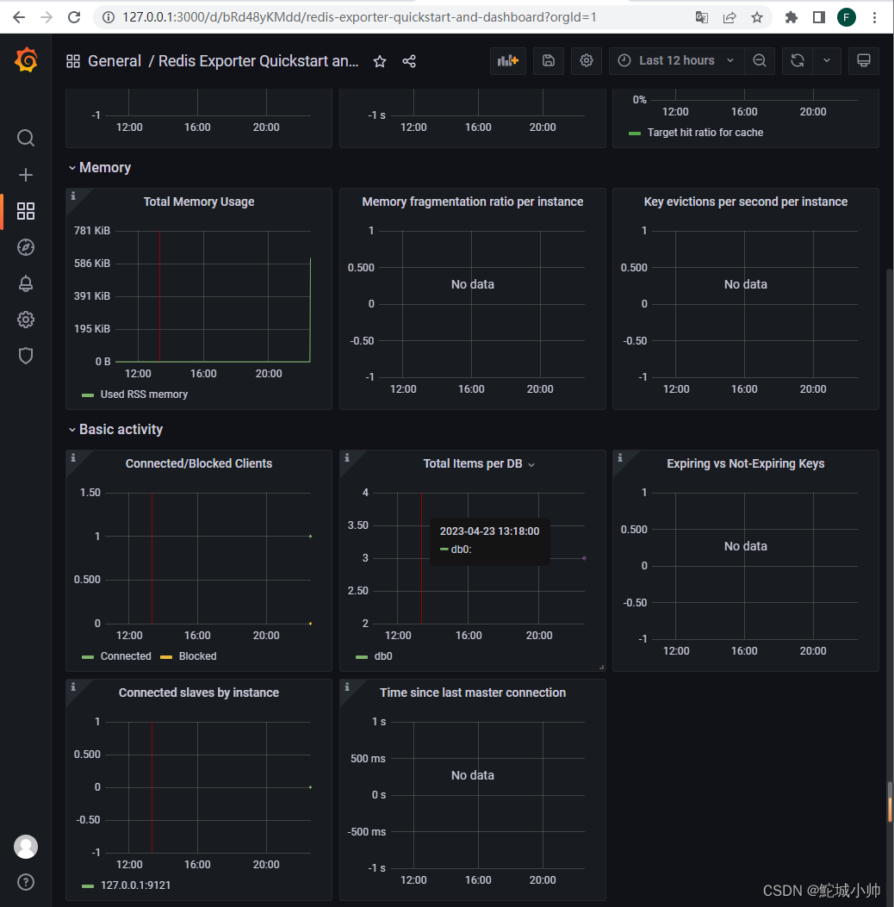
Task: Share the dashboard via share icon
Action: point(409,61)
